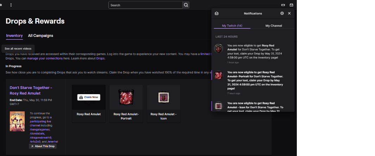The image size is (375, 156).
Task: Open the three-dot more options menu
Action: pos(11,5)
